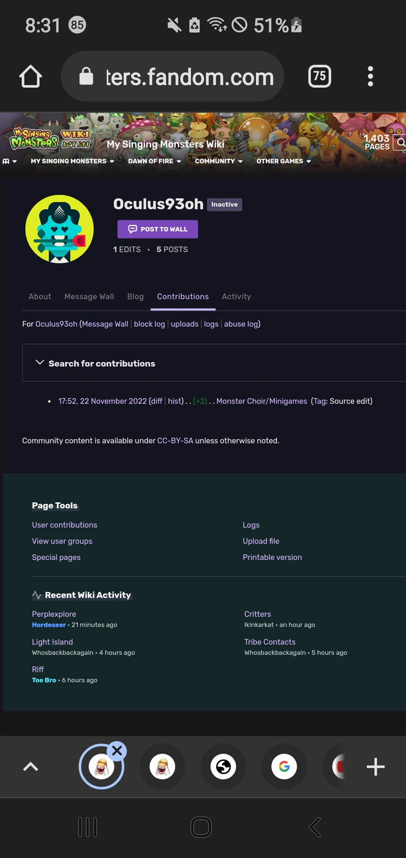The height and width of the screenshot is (858, 406).
Task: Open the browser three-dot menu
Action: tap(370, 76)
